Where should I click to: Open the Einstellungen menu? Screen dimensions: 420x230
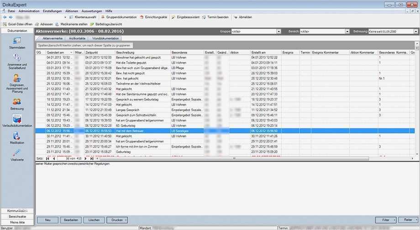[x=52, y=11]
